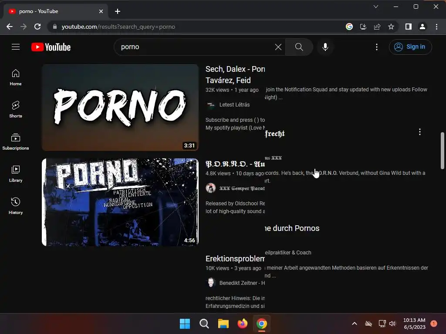The height and width of the screenshot is (334, 446).
Task: Open volume control in tray
Action: (x=392, y=324)
